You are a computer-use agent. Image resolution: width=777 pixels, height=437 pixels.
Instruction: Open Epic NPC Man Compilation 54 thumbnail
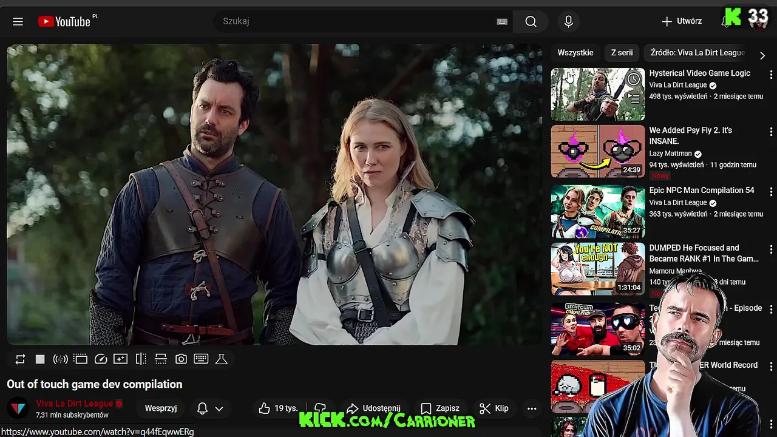point(598,211)
